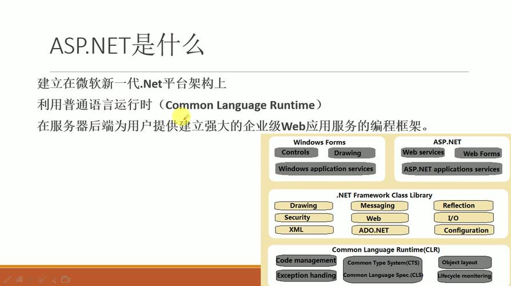Screen dimensions: 511x286
Task: Select the "XML" box
Action: (304, 230)
